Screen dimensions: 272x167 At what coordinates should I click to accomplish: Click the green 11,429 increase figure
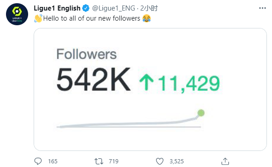(x=189, y=83)
